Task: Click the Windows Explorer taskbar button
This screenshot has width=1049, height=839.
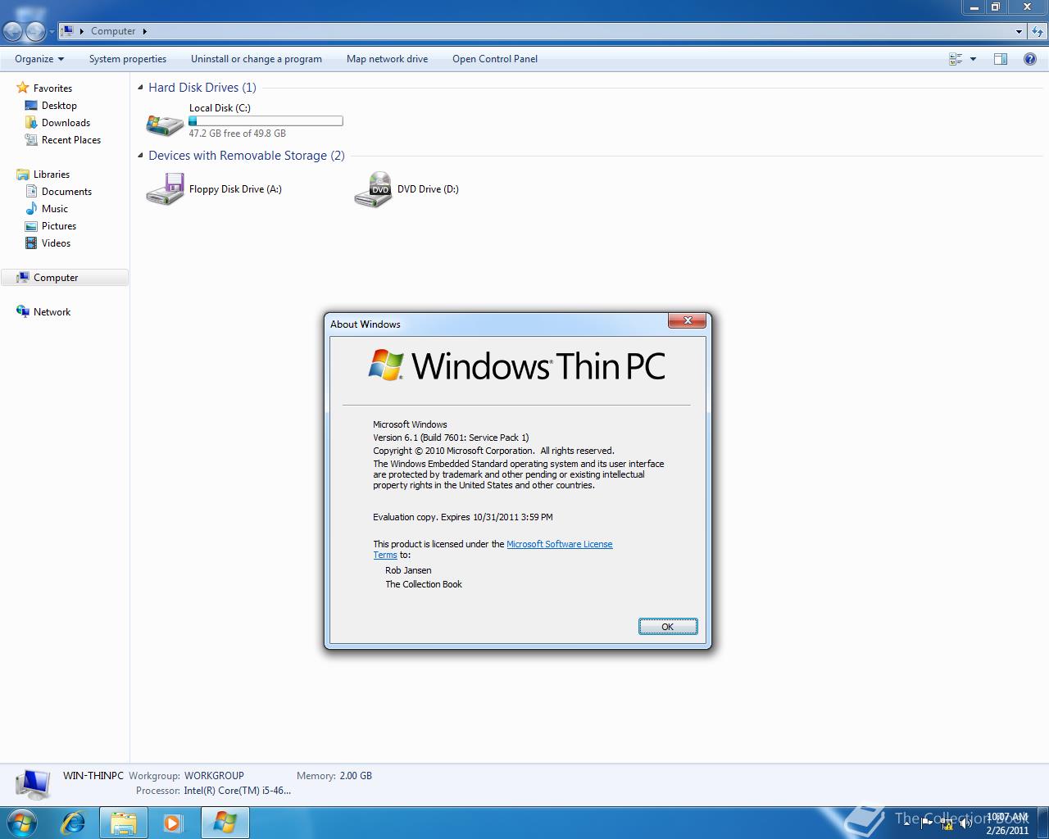Action: (x=124, y=823)
